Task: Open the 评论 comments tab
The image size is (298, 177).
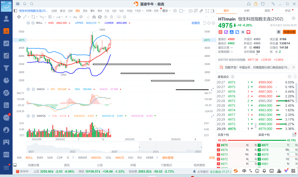Action: coord(288,11)
